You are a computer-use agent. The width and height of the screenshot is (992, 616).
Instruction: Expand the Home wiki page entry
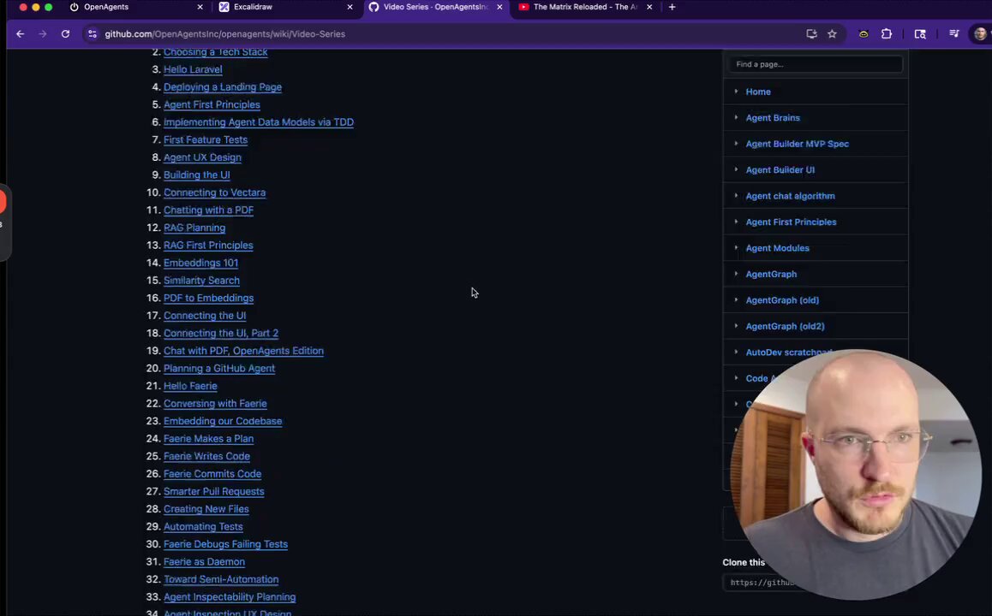[736, 92]
